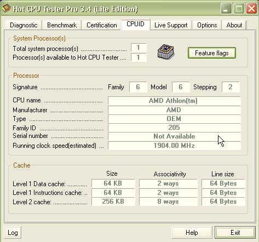
Task: Click the Feature flags button
Action: coord(212,53)
